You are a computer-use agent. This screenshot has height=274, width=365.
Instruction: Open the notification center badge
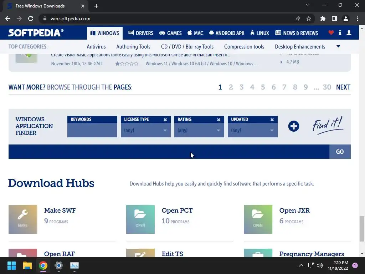click(355, 265)
